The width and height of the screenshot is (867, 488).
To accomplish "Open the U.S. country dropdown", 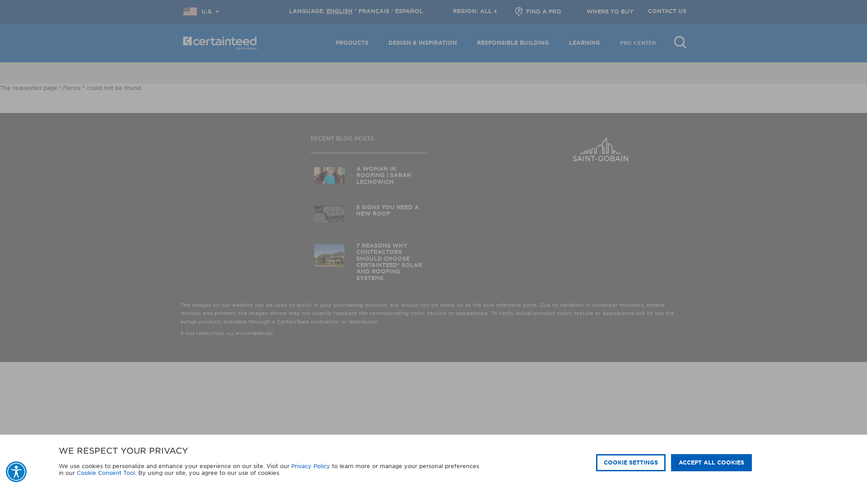I will [210, 12].
